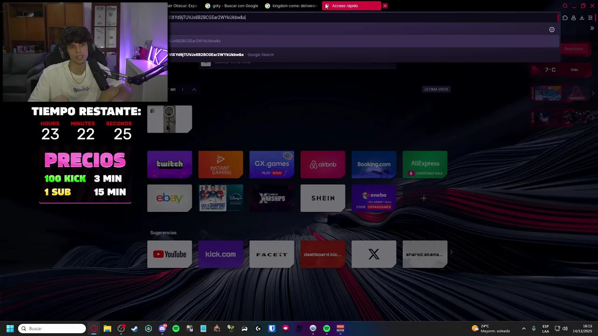Open the Instant Gaming speed dial tile

coord(221,164)
